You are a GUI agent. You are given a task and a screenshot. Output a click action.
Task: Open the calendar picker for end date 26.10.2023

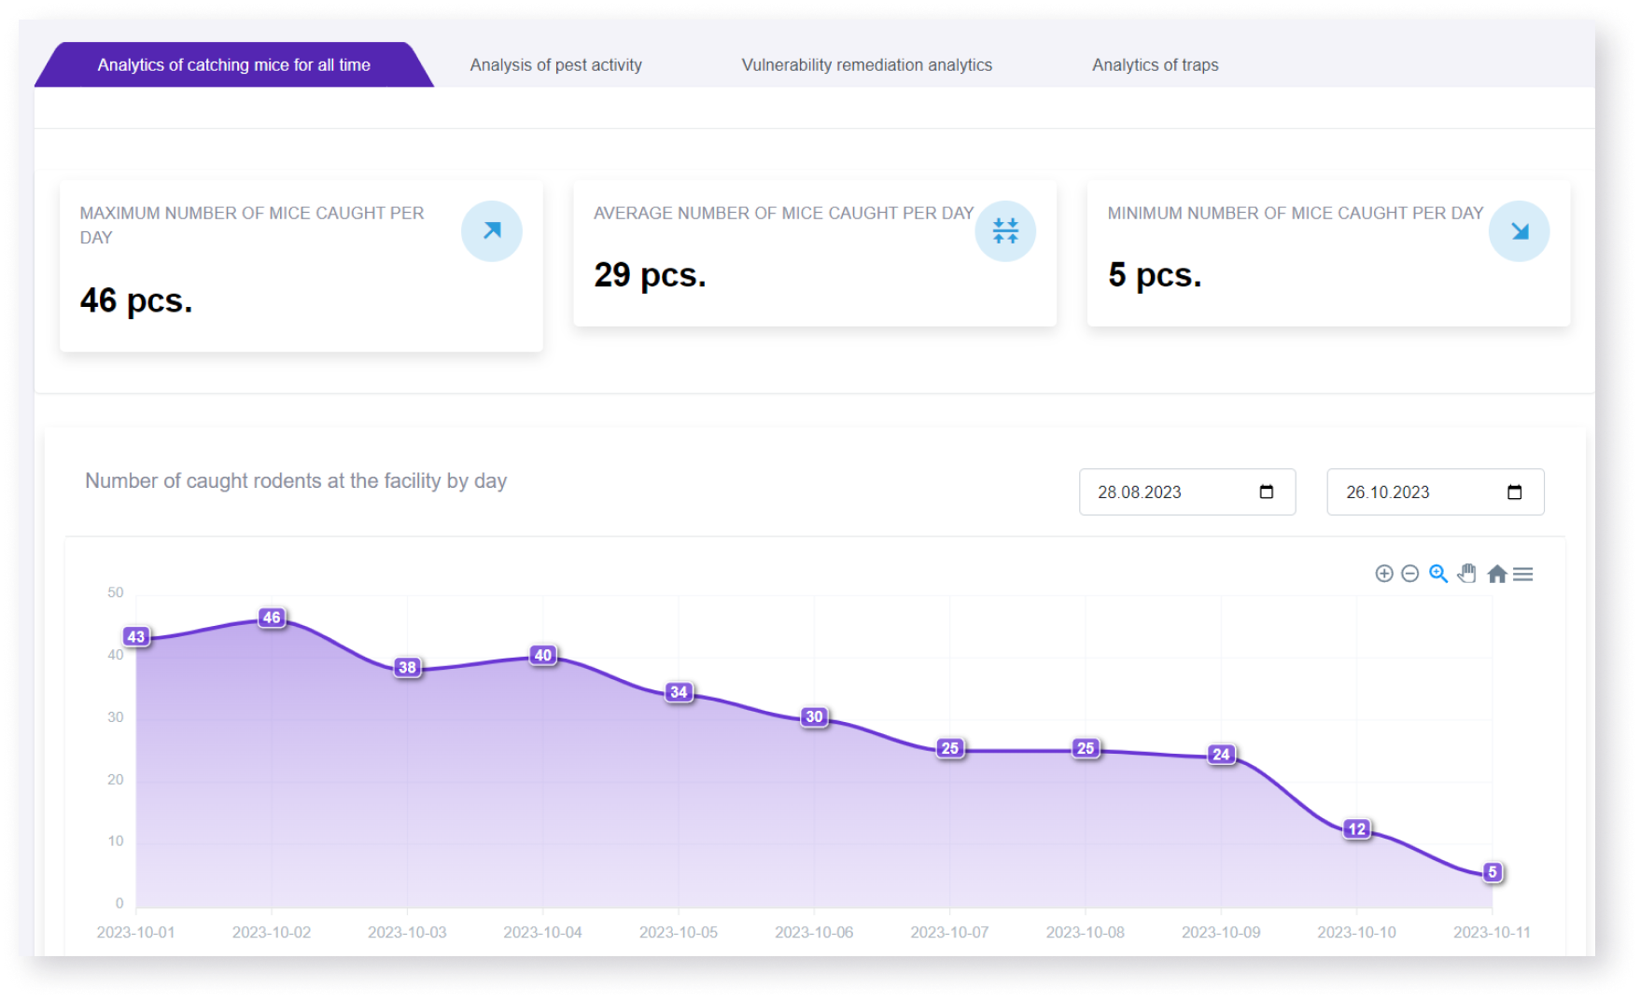click(1515, 492)
